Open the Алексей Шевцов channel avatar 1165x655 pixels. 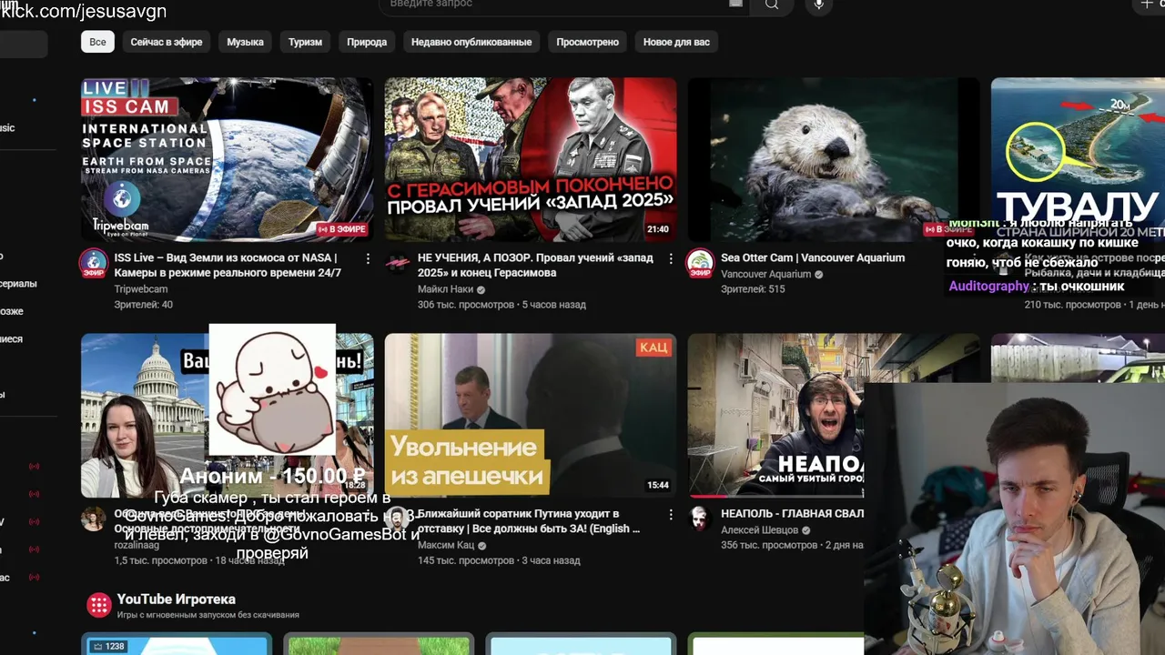pos(700,519)
